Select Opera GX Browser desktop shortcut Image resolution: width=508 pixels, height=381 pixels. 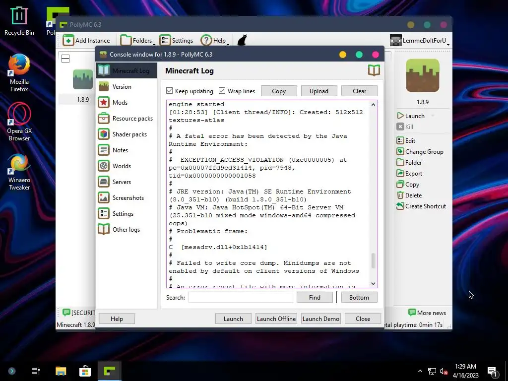coord(19,122)
